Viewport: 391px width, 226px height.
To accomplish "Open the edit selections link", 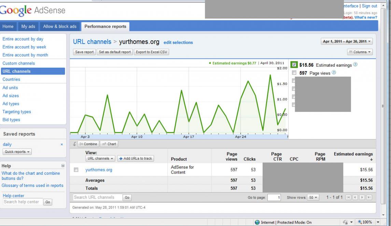I will (178, 43).
